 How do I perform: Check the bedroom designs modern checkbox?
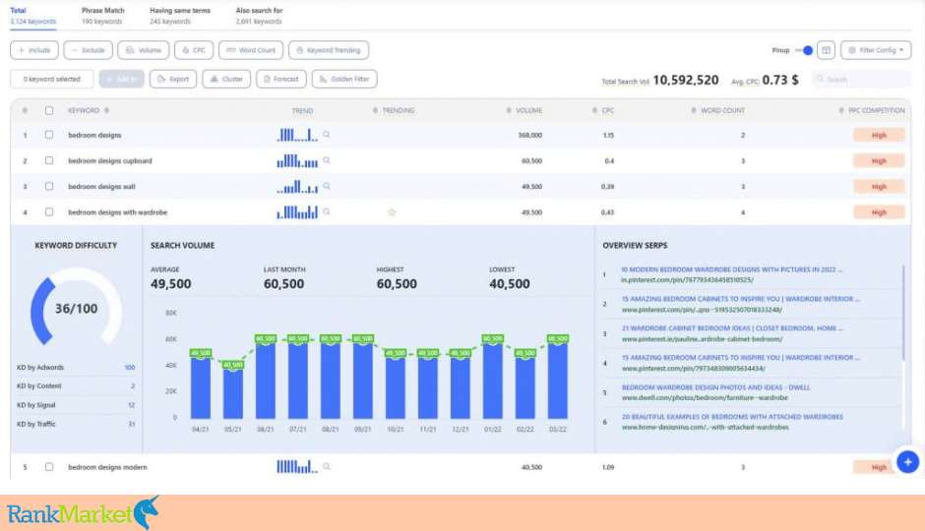(49, 467)
